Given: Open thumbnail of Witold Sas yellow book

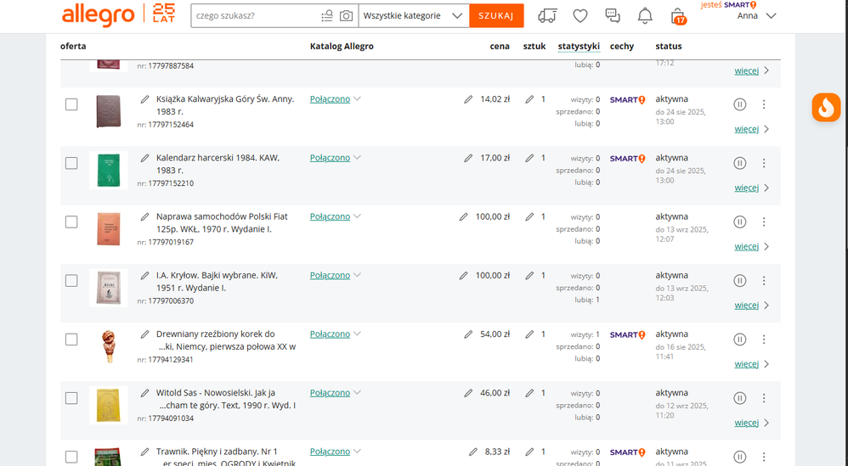Looking at the screenshot, I should coord(109,405).
